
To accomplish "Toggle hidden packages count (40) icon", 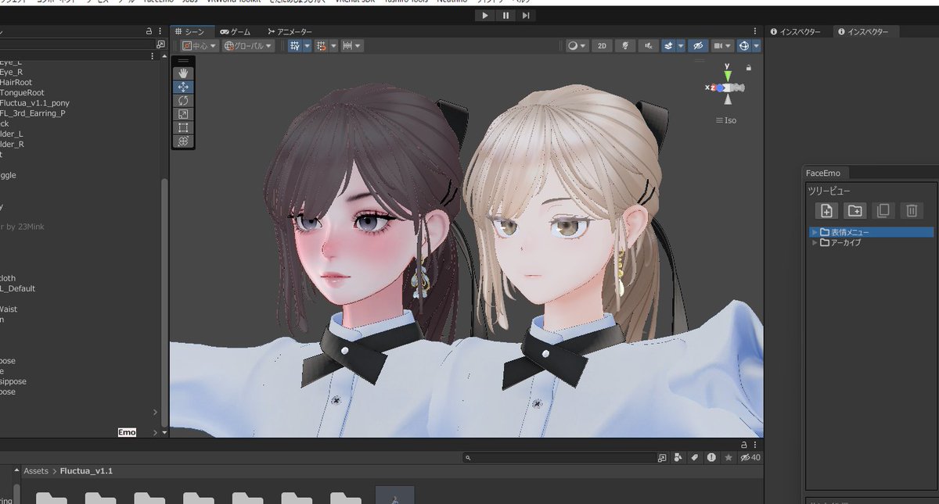I will tap(750, 457).
